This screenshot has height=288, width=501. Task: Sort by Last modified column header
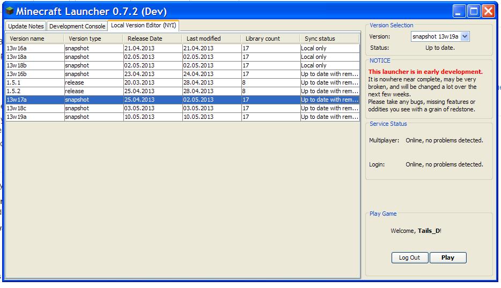tap(211, 39)
